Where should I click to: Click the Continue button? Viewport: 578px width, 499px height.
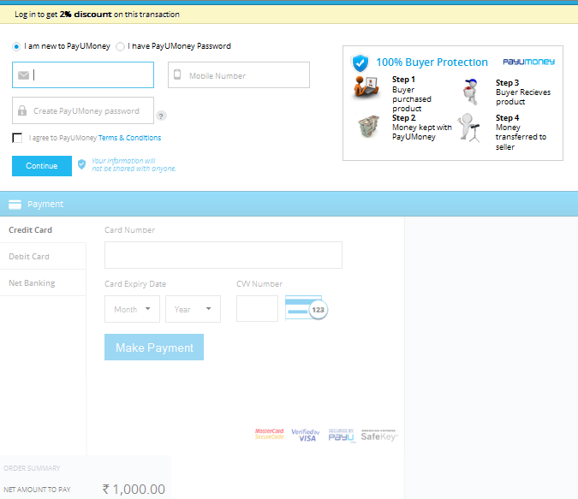(x=42, y=166)
